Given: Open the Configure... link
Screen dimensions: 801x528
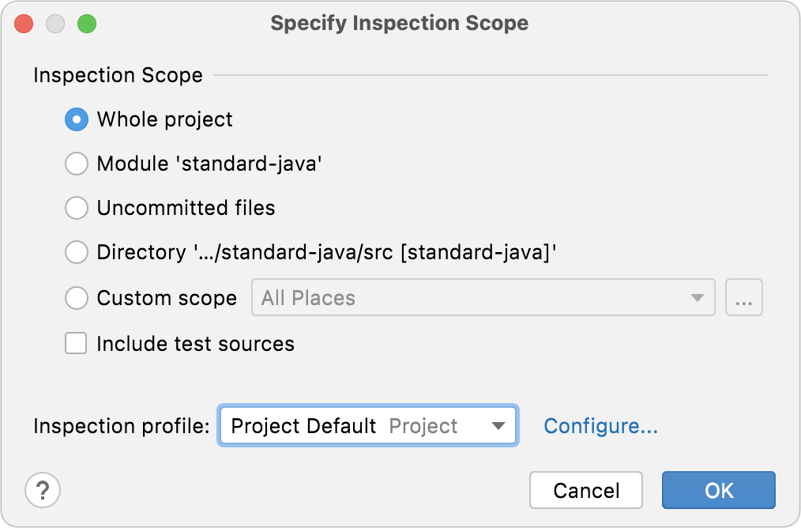Looking at the screenshot, I should [600, 426].
